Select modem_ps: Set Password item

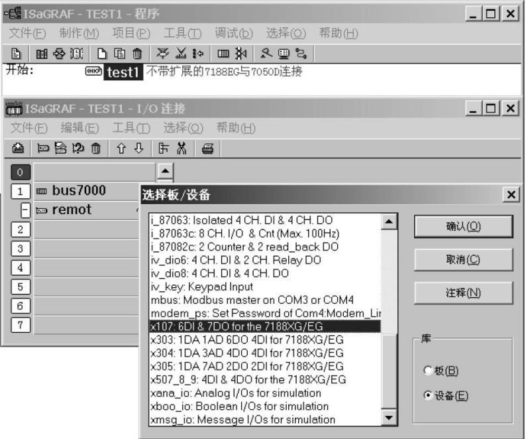pyautogui.click(x=265, y=313)
